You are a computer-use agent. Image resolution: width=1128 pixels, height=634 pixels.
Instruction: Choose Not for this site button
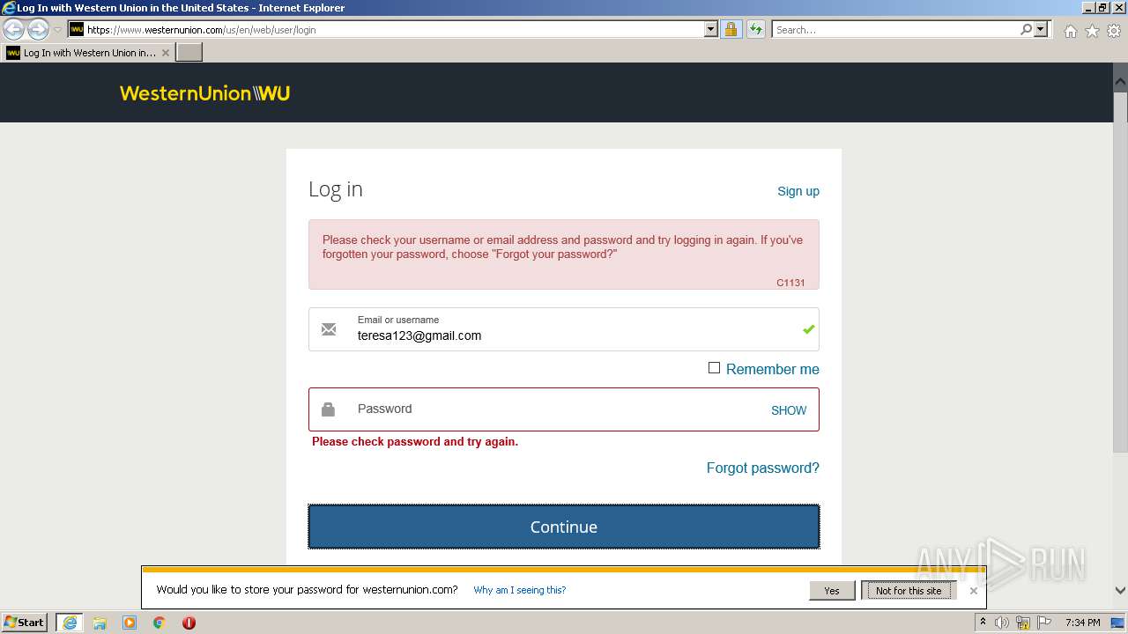point(909,591)
